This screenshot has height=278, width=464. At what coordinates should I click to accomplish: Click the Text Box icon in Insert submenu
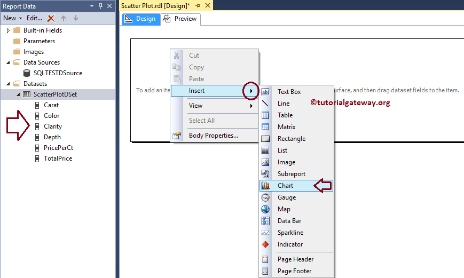pos(265,92)
